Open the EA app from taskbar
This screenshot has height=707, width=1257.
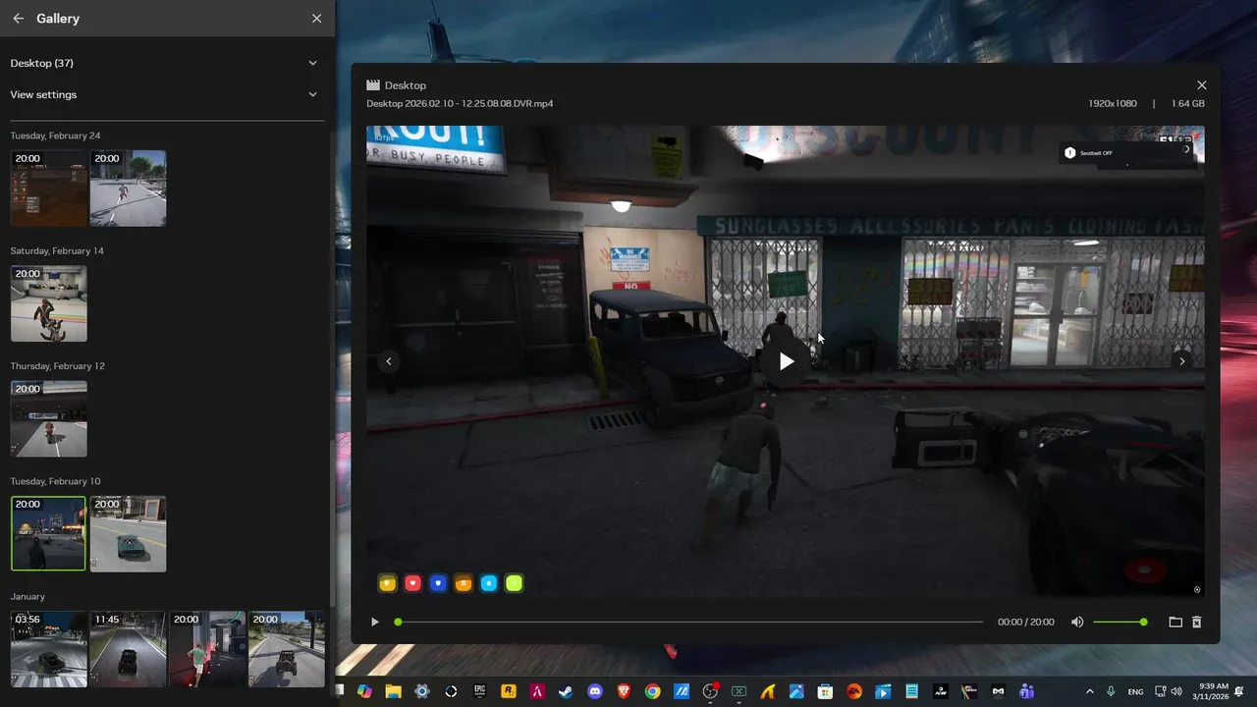pyautogui.click(x=853, y=691)
